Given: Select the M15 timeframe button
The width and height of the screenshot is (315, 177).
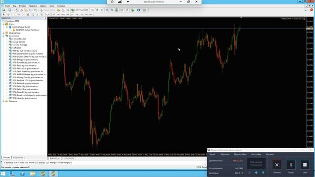Looking at the screenshot, I should 63,15.
